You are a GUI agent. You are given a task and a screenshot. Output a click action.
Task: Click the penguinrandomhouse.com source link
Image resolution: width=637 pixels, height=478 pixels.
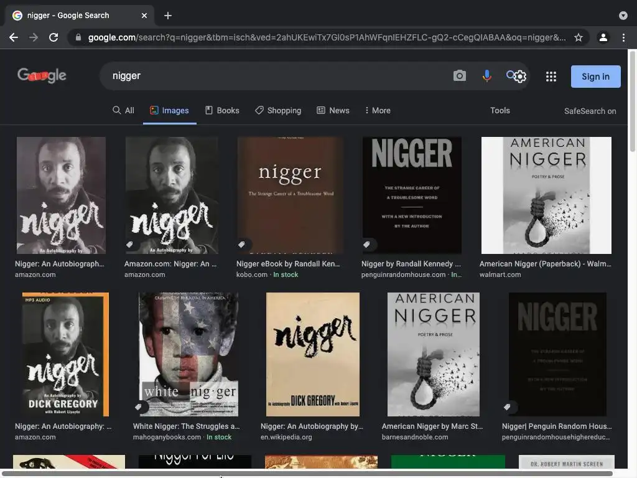(403, 274)
